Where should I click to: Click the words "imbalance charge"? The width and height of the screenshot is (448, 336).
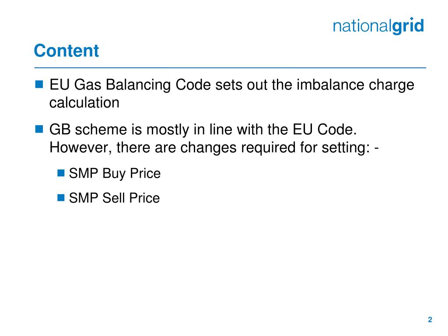355,85
